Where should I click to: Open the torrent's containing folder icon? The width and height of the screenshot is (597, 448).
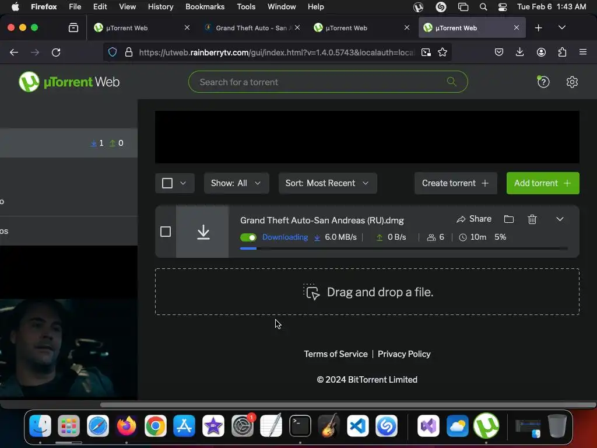point(508,219)
